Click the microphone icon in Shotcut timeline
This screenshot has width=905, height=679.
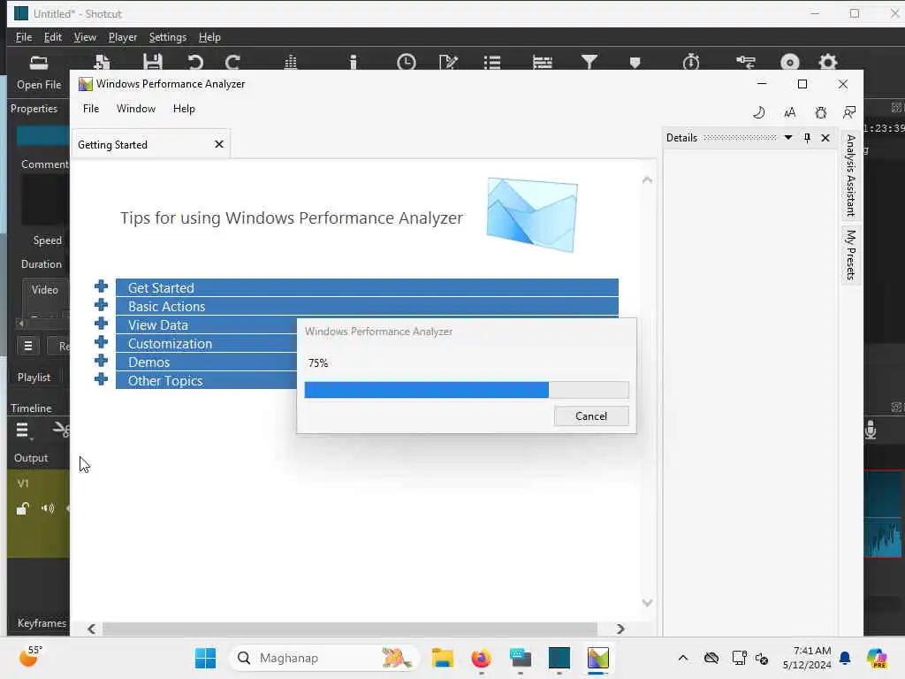click(x=871, y=431)
